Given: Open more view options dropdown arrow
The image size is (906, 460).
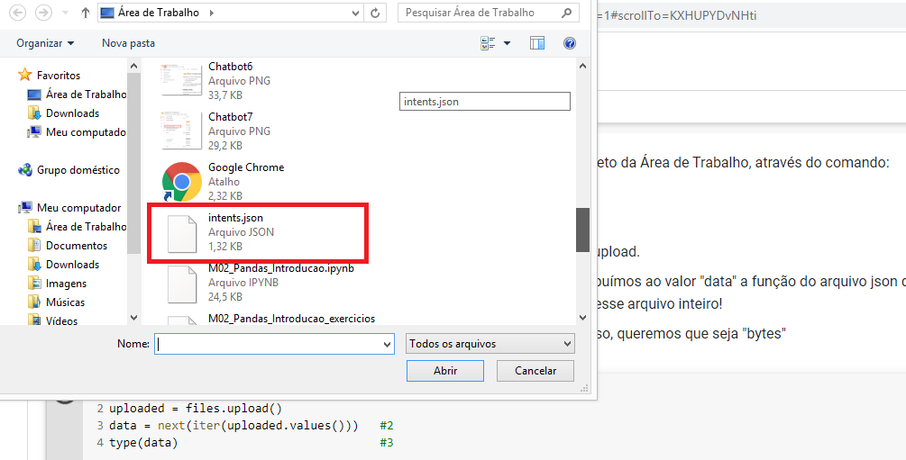Looking at the screenshot, I should tap(507, 43).
